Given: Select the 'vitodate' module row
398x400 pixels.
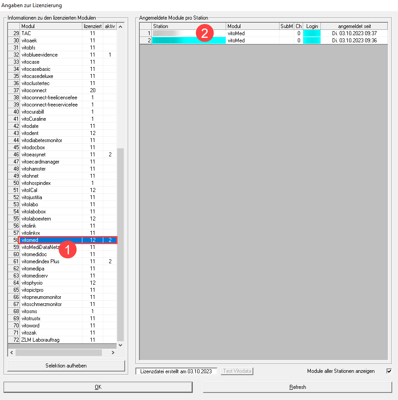Looking at the screenshot, I should point(62,126).
